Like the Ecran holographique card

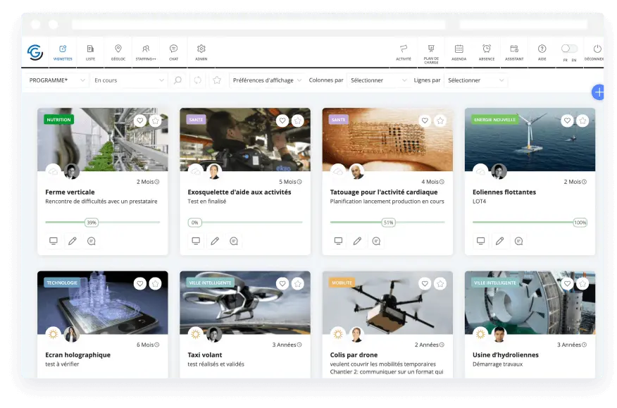[x=139, y=283]
